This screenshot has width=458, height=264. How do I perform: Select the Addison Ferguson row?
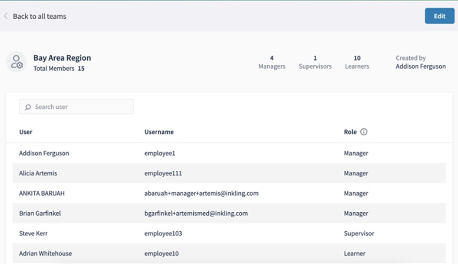[44, 153]
